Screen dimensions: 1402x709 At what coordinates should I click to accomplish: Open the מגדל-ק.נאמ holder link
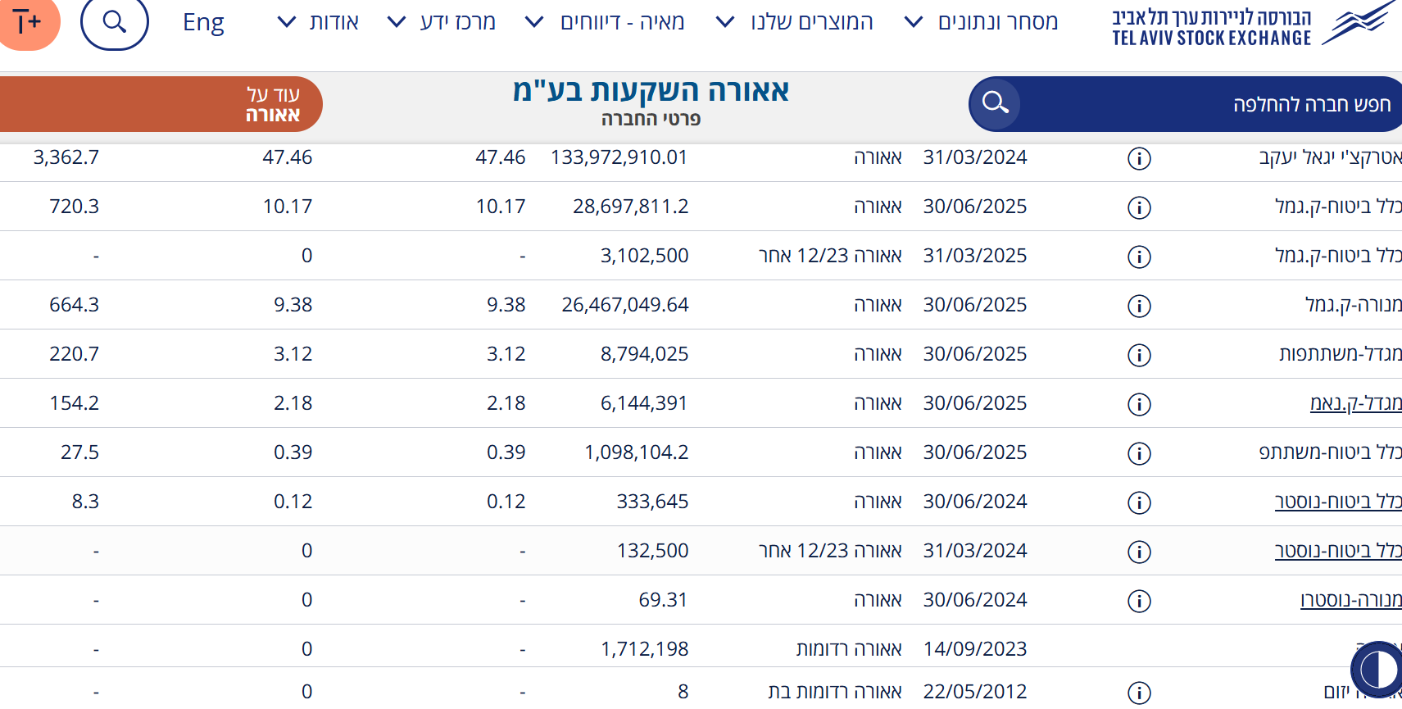1355,403
